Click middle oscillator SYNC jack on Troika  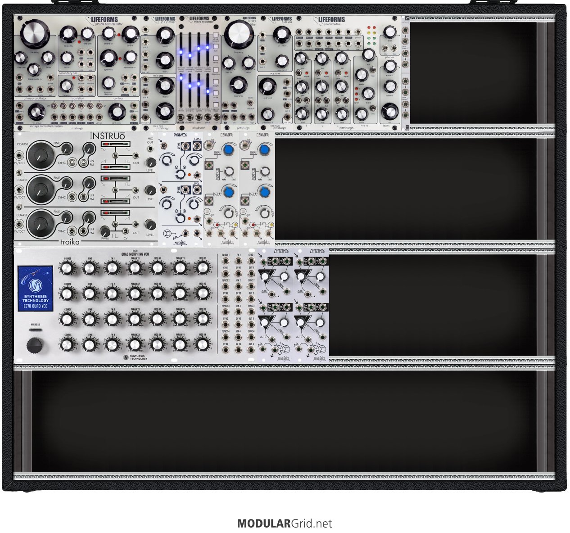pyautogui.click(x=71, y=197)
